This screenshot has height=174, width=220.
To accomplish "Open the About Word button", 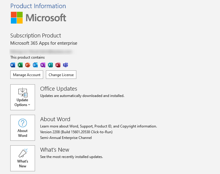I will pyautogui.click(x=23, y=128).
